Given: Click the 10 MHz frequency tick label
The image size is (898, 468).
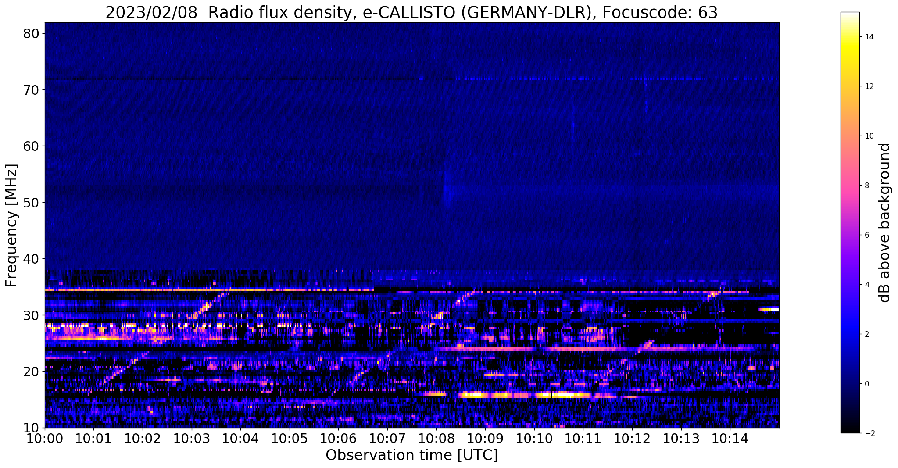Looking at the screenshot, I should tap(32, 428).
